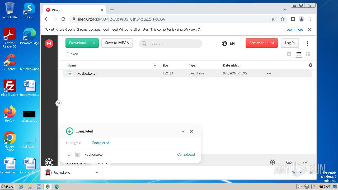Select the Fucked.exe file row
Viewport: 338px width, 190px height.
(x=187, y=73)
